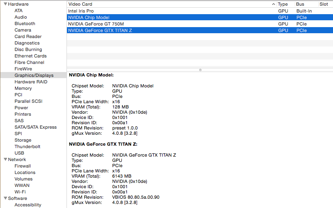This screenshot has height=208, width=333.
Task: Select the Network category label
Action: [17, 159]
